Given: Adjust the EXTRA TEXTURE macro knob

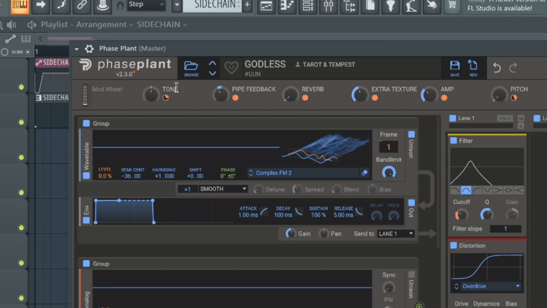Looking at the screenshot, I should point(360,94).
